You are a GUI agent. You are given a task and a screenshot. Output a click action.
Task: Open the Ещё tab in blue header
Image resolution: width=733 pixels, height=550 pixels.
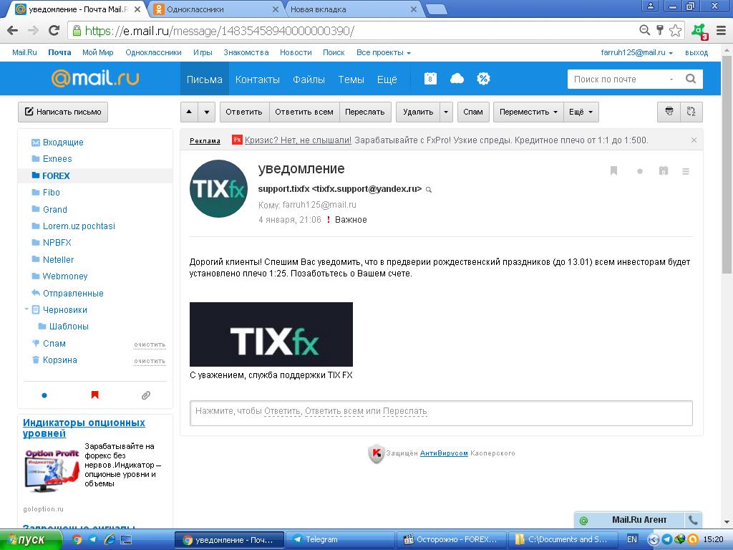387,79
